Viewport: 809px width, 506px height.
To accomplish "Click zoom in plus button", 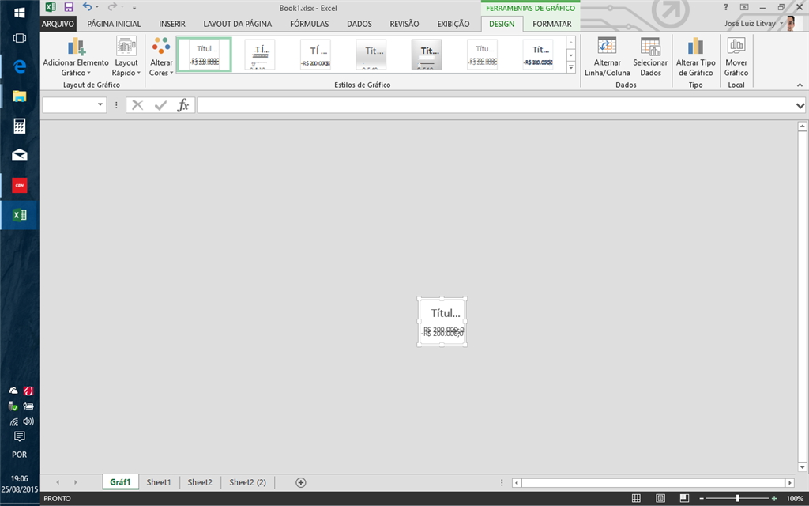I will (774, 498).
